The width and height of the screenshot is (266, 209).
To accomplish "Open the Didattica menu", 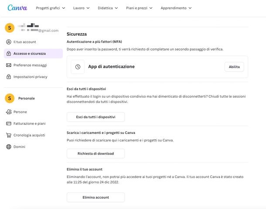I will click(108, 8).
